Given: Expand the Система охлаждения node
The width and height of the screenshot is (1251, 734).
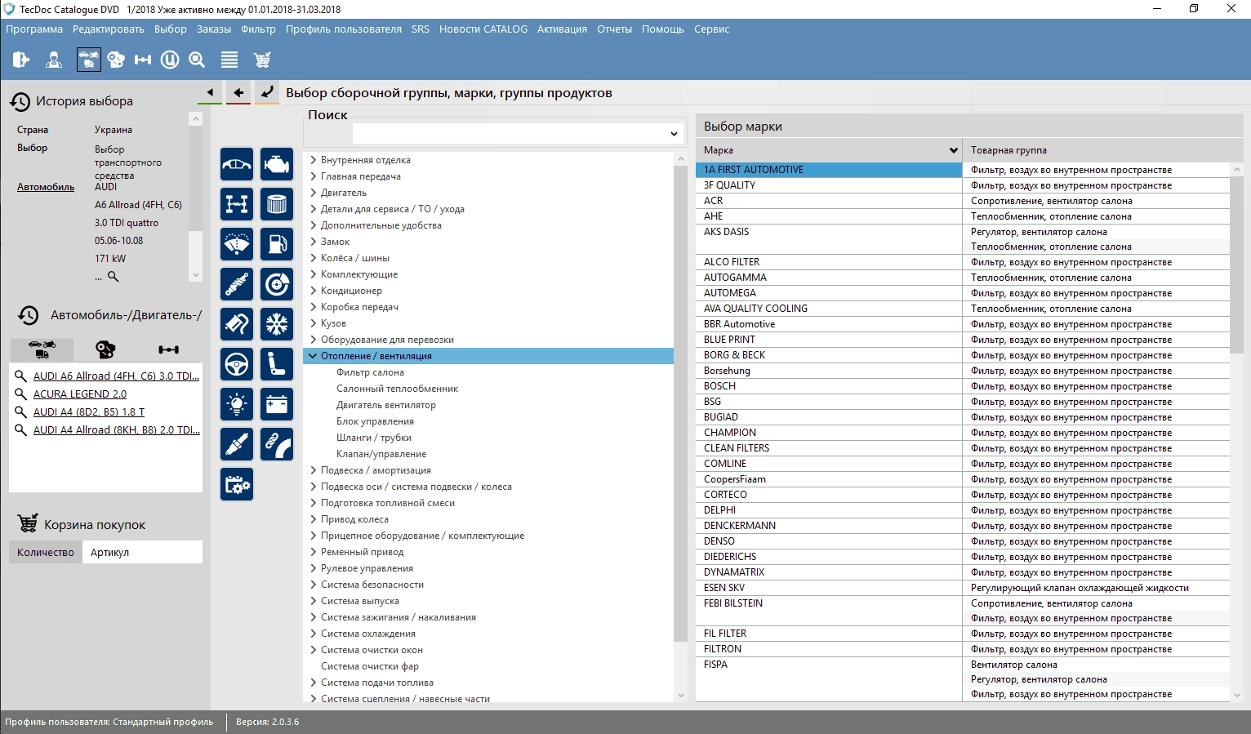Looking at the screenshot, I should [x=314, y=634].
